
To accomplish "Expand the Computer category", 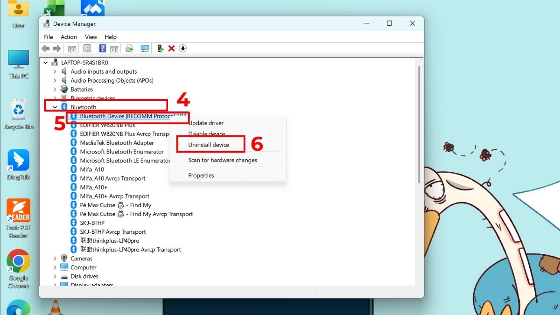I will (55, 267).
